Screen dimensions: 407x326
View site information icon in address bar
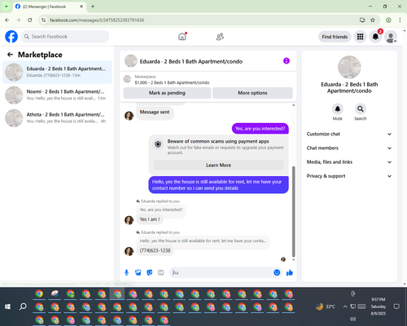tap(43, 20)
